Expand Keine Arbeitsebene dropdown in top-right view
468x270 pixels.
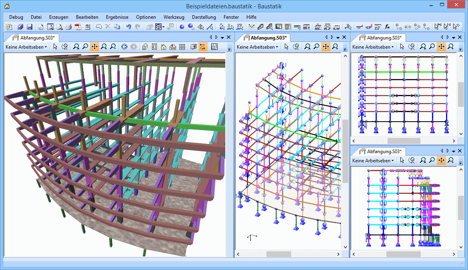[373, 47]
